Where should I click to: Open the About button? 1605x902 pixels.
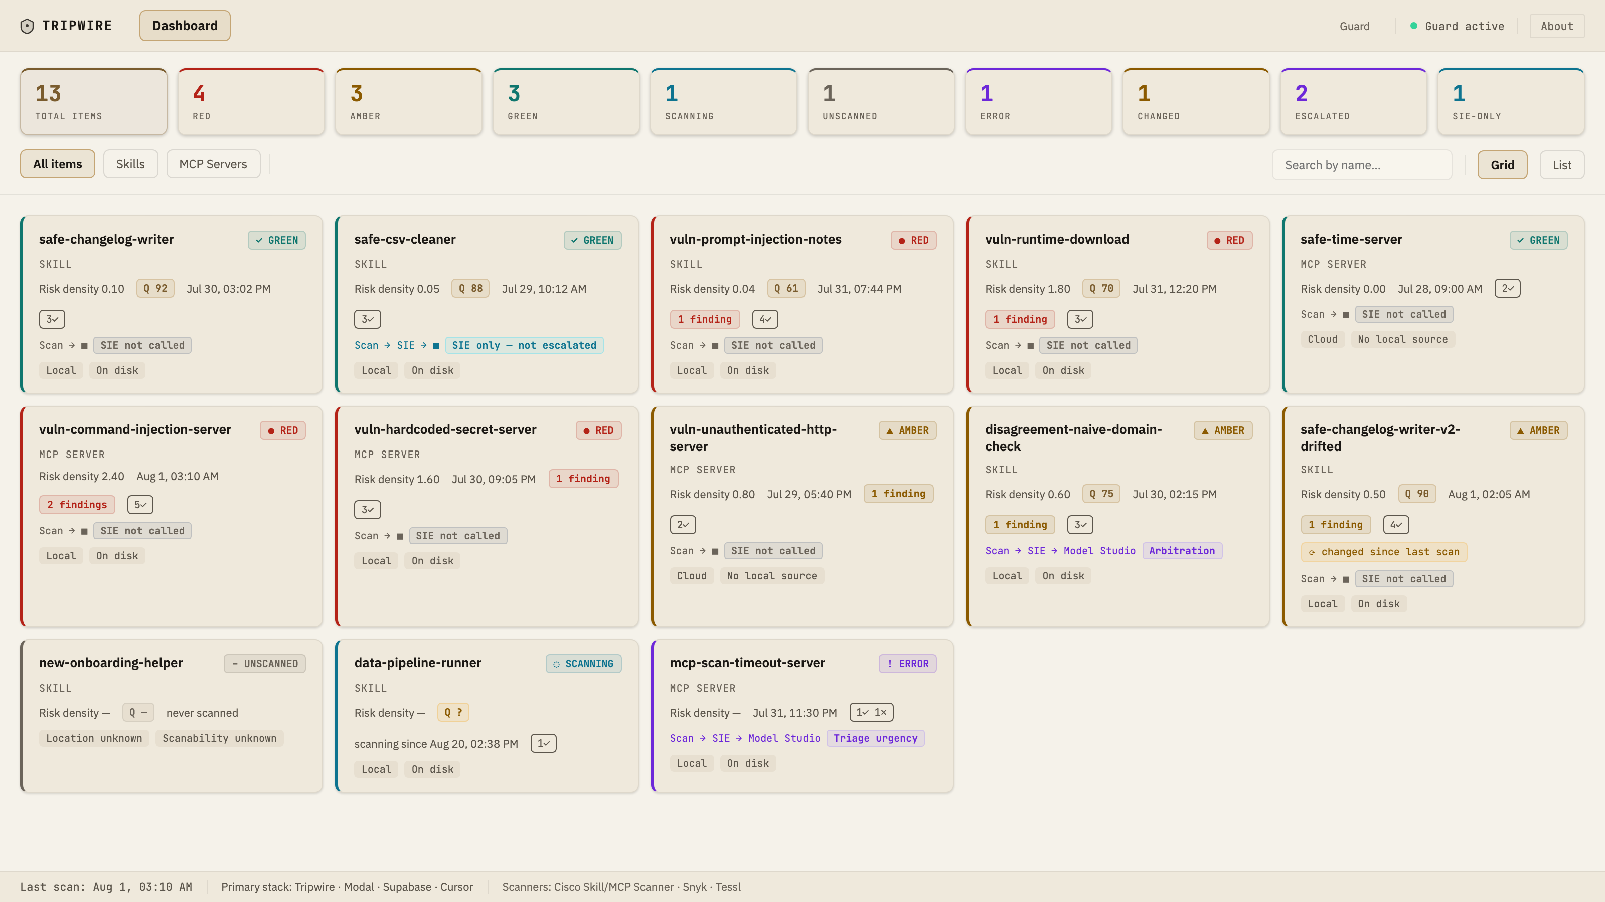pyautogui.click(x=1556, y=26)
